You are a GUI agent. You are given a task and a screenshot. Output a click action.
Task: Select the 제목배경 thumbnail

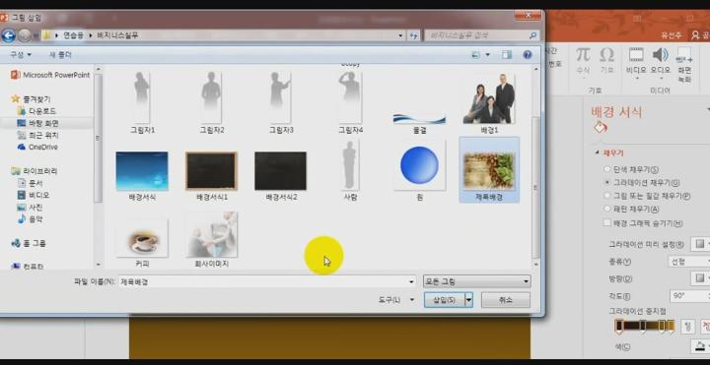point(489,171)
